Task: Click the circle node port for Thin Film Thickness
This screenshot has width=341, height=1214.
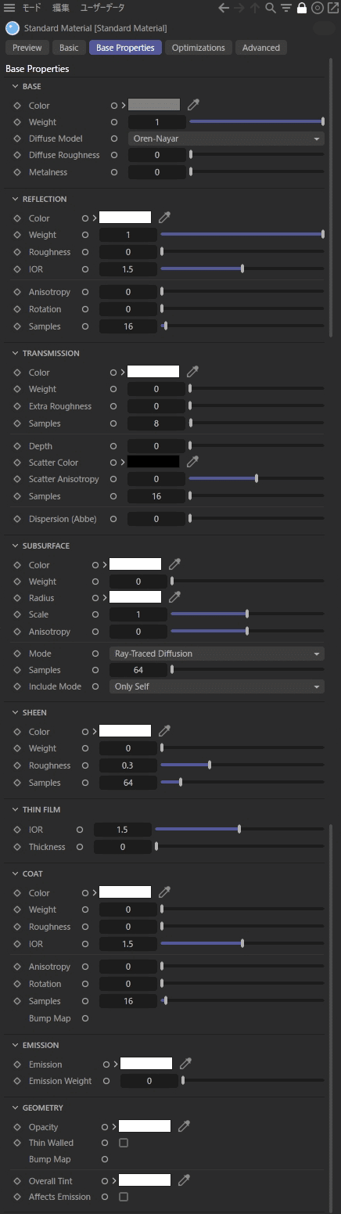Action: point(80,847)
